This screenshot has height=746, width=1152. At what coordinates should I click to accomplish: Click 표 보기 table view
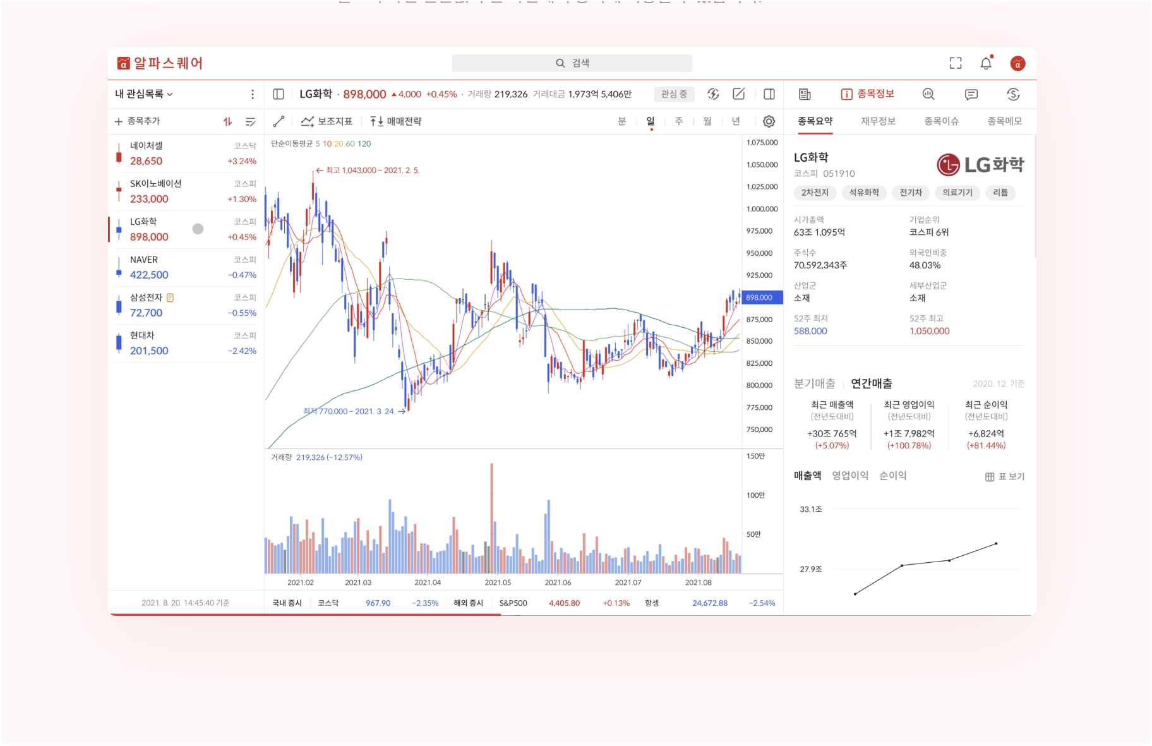coord(1005,477)
